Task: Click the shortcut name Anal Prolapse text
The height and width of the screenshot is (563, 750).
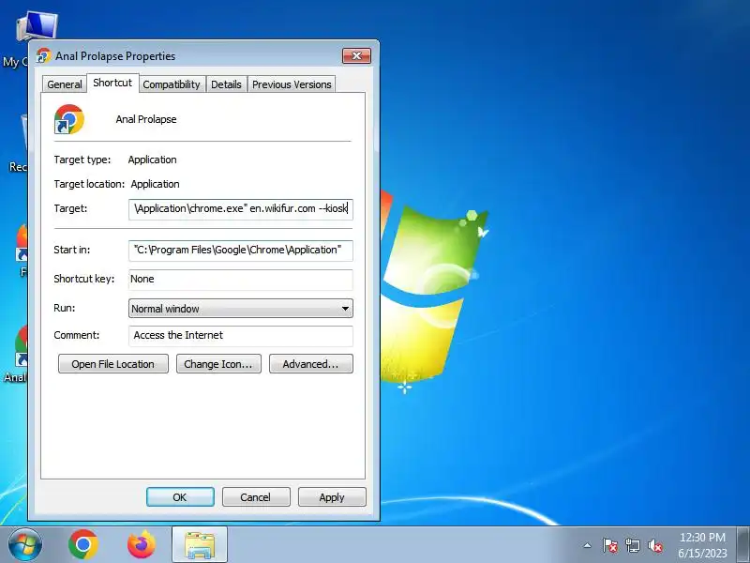Action: (146, 120)
